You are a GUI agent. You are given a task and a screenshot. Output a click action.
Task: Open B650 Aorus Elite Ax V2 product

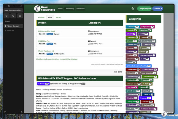coord(47,31)
